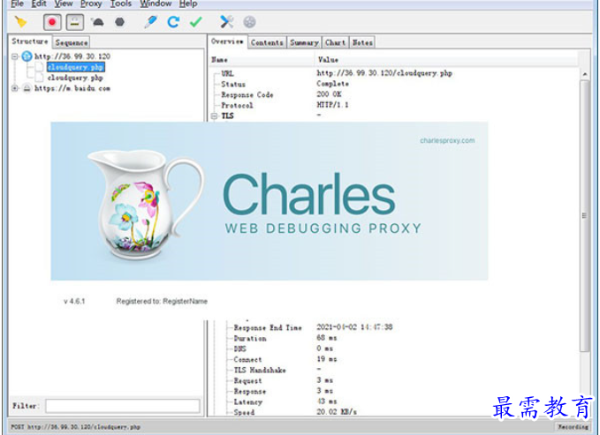
Task: Expand the https://m.baidu.com host node
Action: click(15, 88)
